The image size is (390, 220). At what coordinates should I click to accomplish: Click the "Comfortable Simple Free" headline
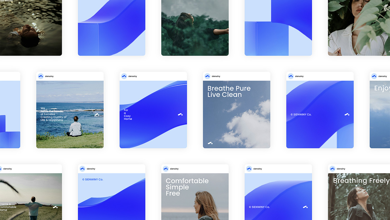tap(187, 187)
